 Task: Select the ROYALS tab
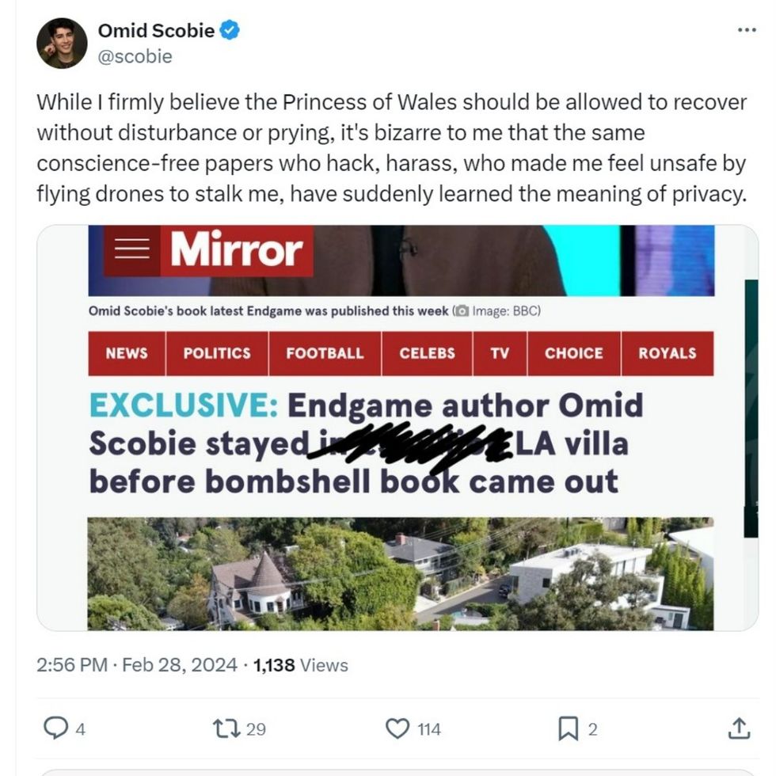pos(668,353)
